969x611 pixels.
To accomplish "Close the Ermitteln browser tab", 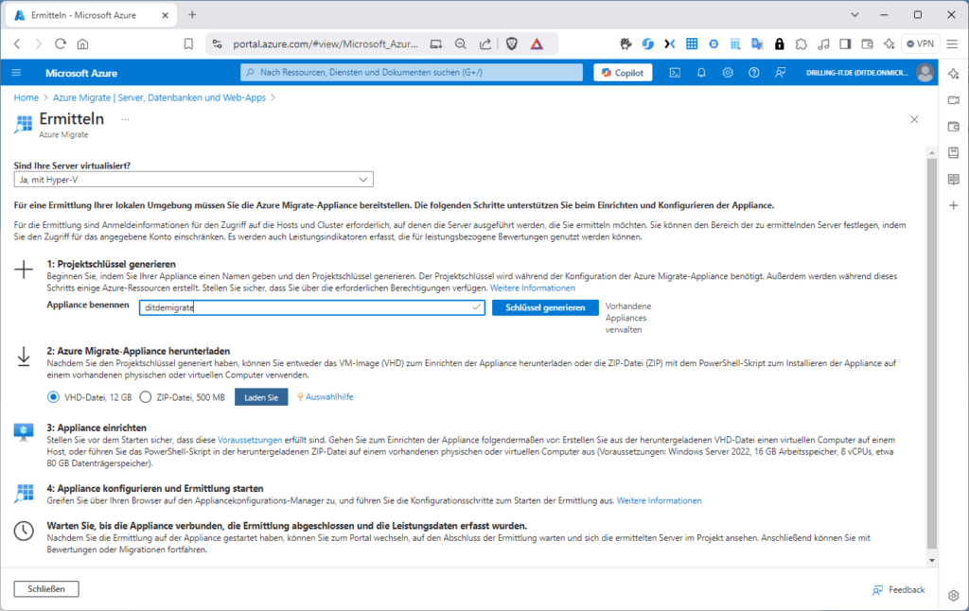I will [x=165, y=15].
